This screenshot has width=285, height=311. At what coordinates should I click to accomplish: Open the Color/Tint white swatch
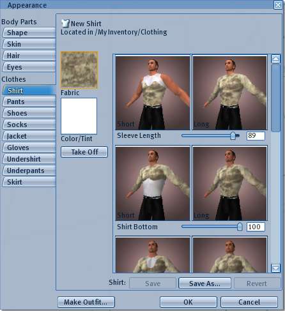tap(79, 116)
